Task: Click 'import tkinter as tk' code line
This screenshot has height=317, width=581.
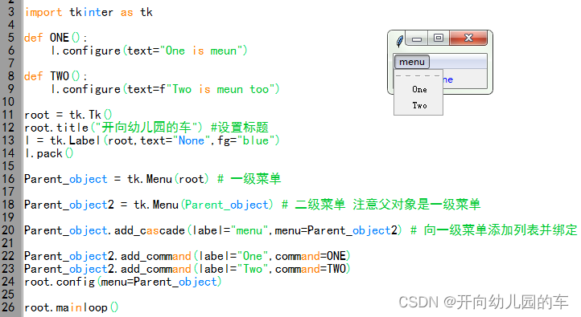Action: coord(89,12)
